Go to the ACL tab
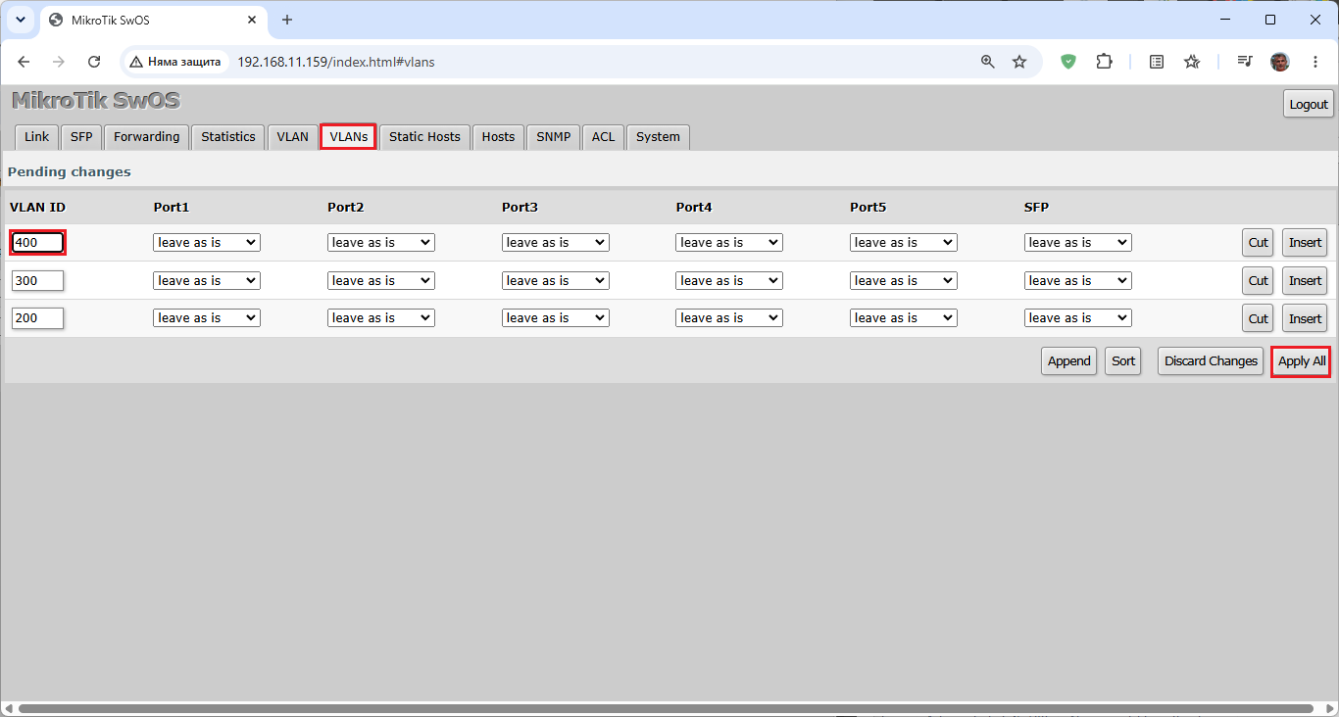Viewport: 1339px width, 717px height. coord(603,137)
